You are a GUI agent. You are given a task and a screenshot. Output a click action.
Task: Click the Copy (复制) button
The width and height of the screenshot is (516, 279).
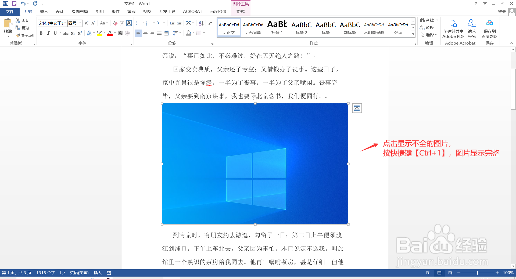click(23, 28)
